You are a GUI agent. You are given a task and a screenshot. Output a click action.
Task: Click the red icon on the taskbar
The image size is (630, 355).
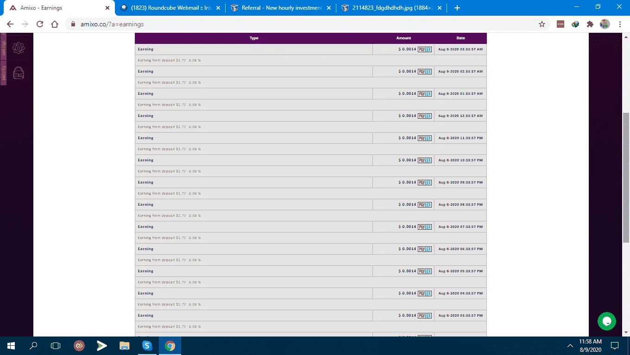click(79, 346)
